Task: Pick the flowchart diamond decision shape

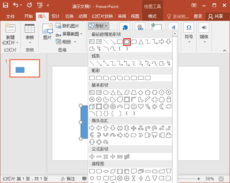Action: pos(106,171)
